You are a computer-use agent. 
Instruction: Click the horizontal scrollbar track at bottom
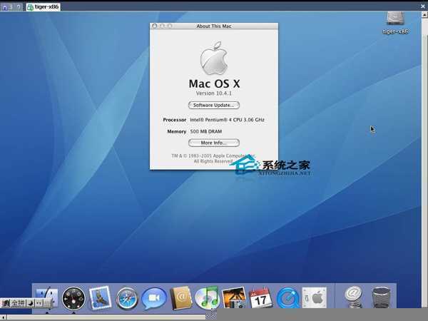[x=106, y=317]
